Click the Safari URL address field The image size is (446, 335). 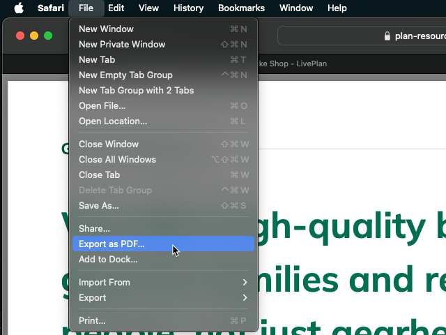click(418, 36)
